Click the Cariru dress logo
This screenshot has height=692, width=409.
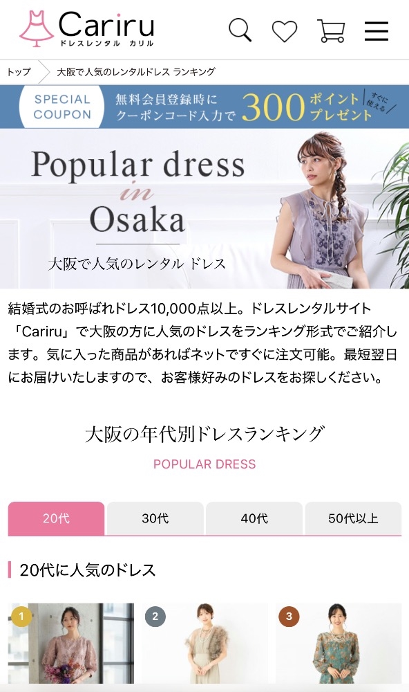(x=87, y=28)
